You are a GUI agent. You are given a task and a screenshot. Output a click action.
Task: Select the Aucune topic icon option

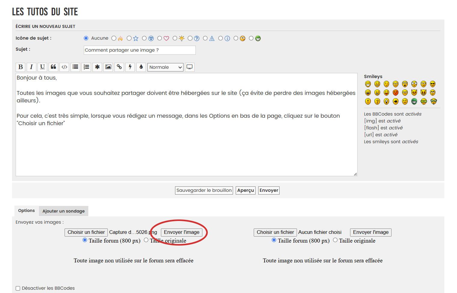[86, 38]
